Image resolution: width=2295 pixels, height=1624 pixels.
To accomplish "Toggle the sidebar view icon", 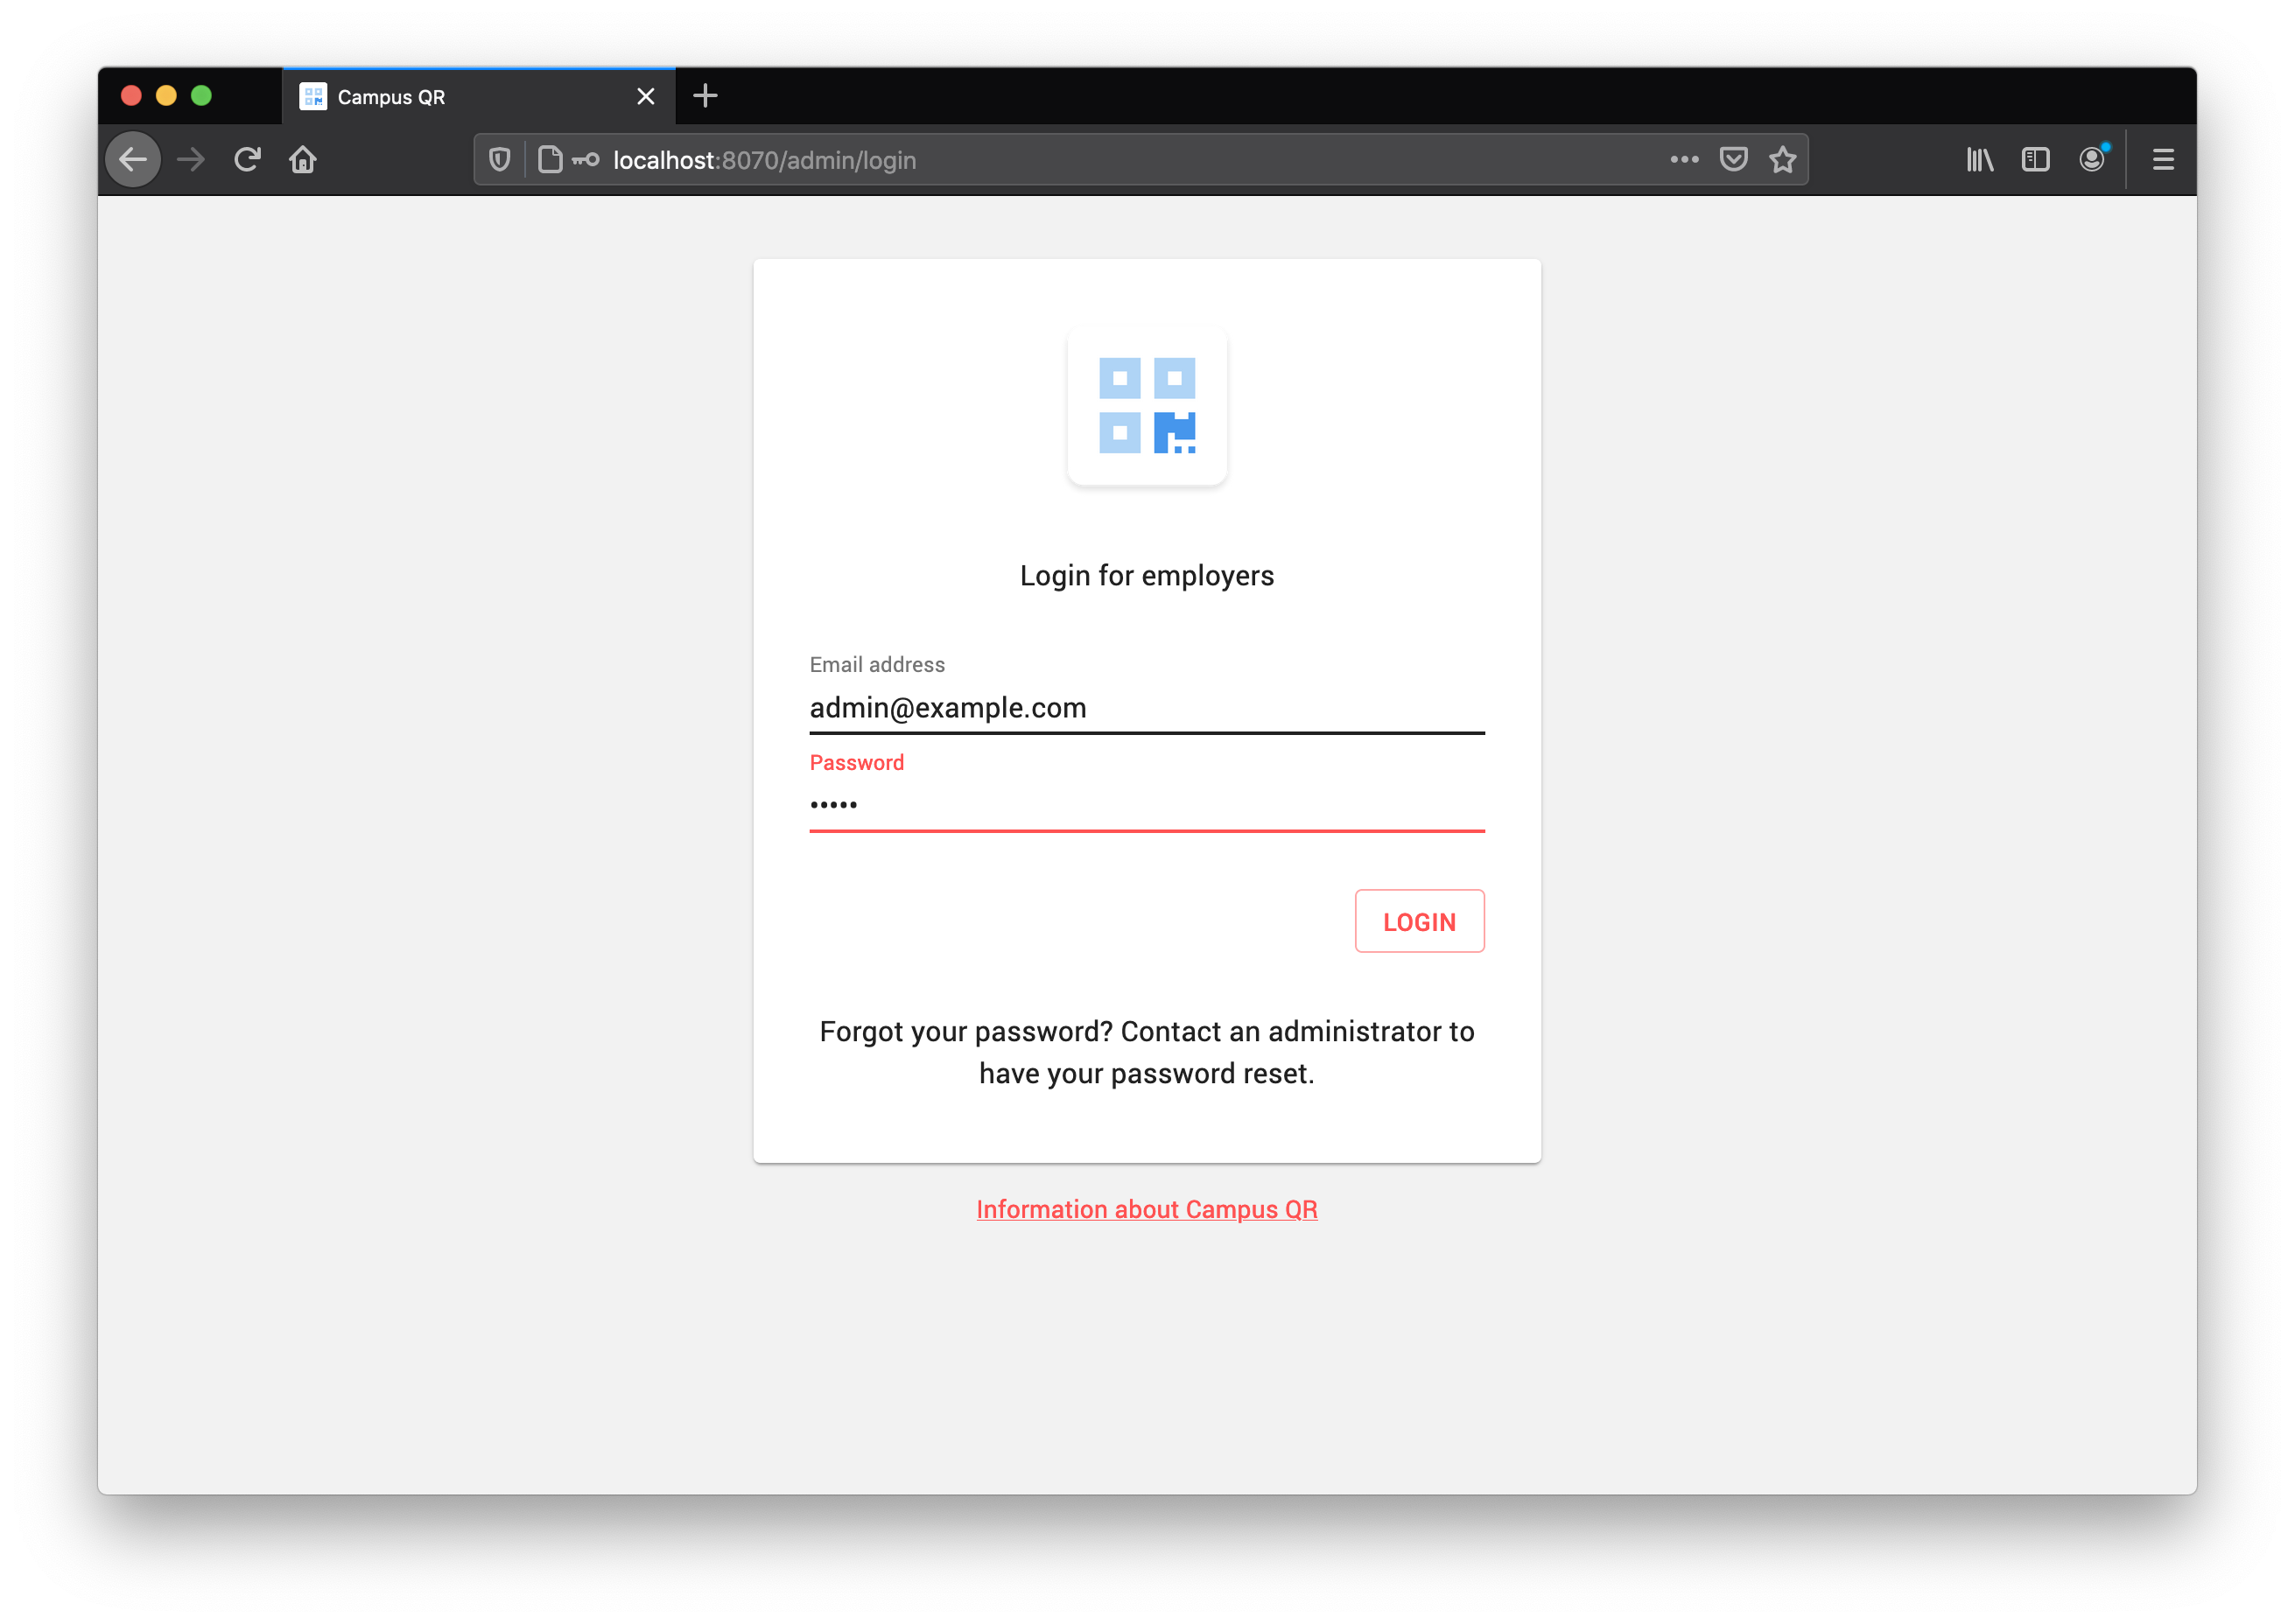I will pyautogui.click(x=2035, y=160).
